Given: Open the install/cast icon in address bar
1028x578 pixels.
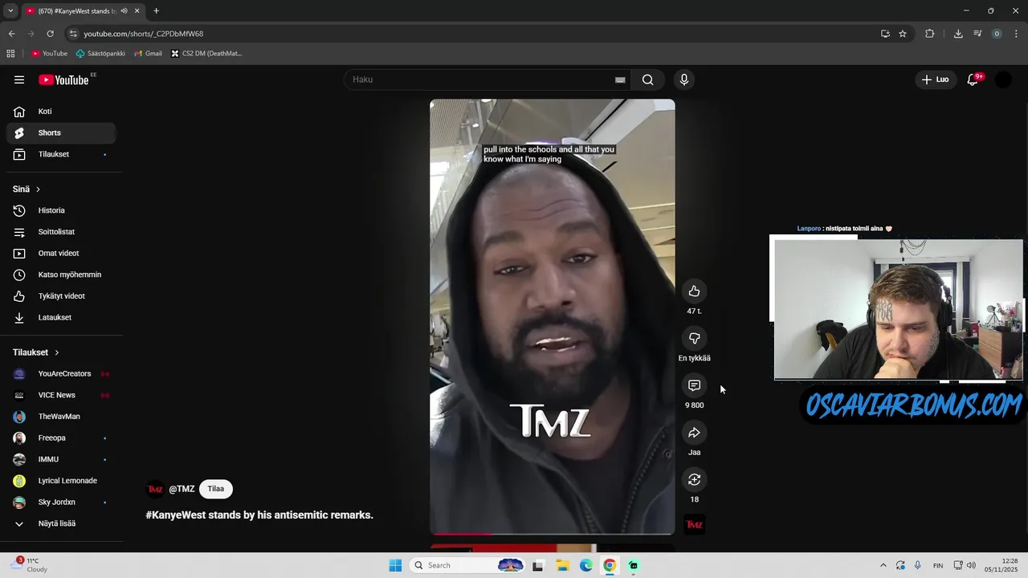Looking at the screenshot, I should (885, 34).
